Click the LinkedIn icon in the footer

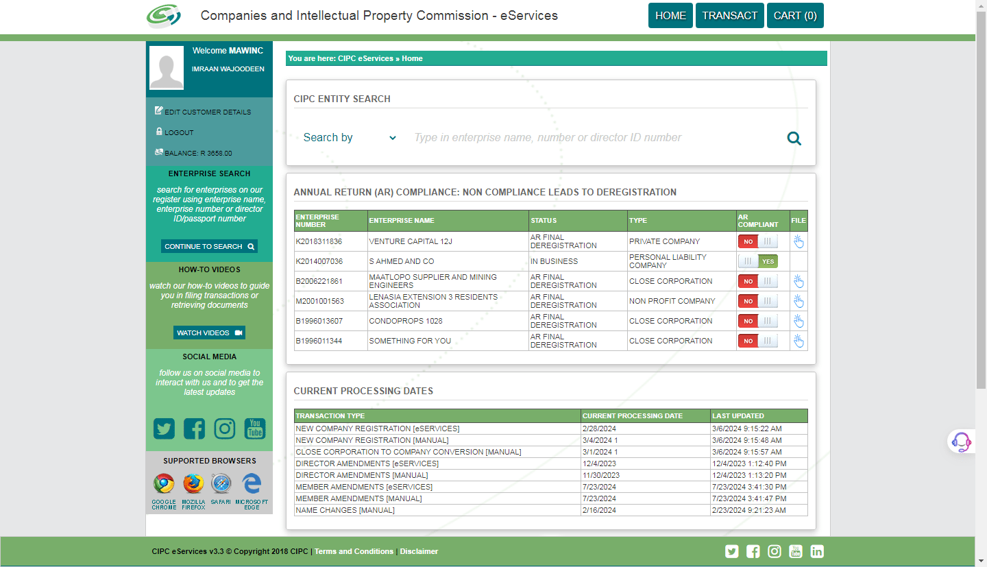click(816, 551)
